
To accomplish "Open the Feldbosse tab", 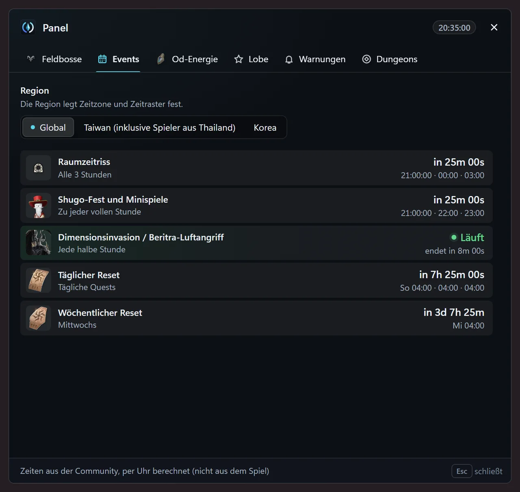I will 54,59.
